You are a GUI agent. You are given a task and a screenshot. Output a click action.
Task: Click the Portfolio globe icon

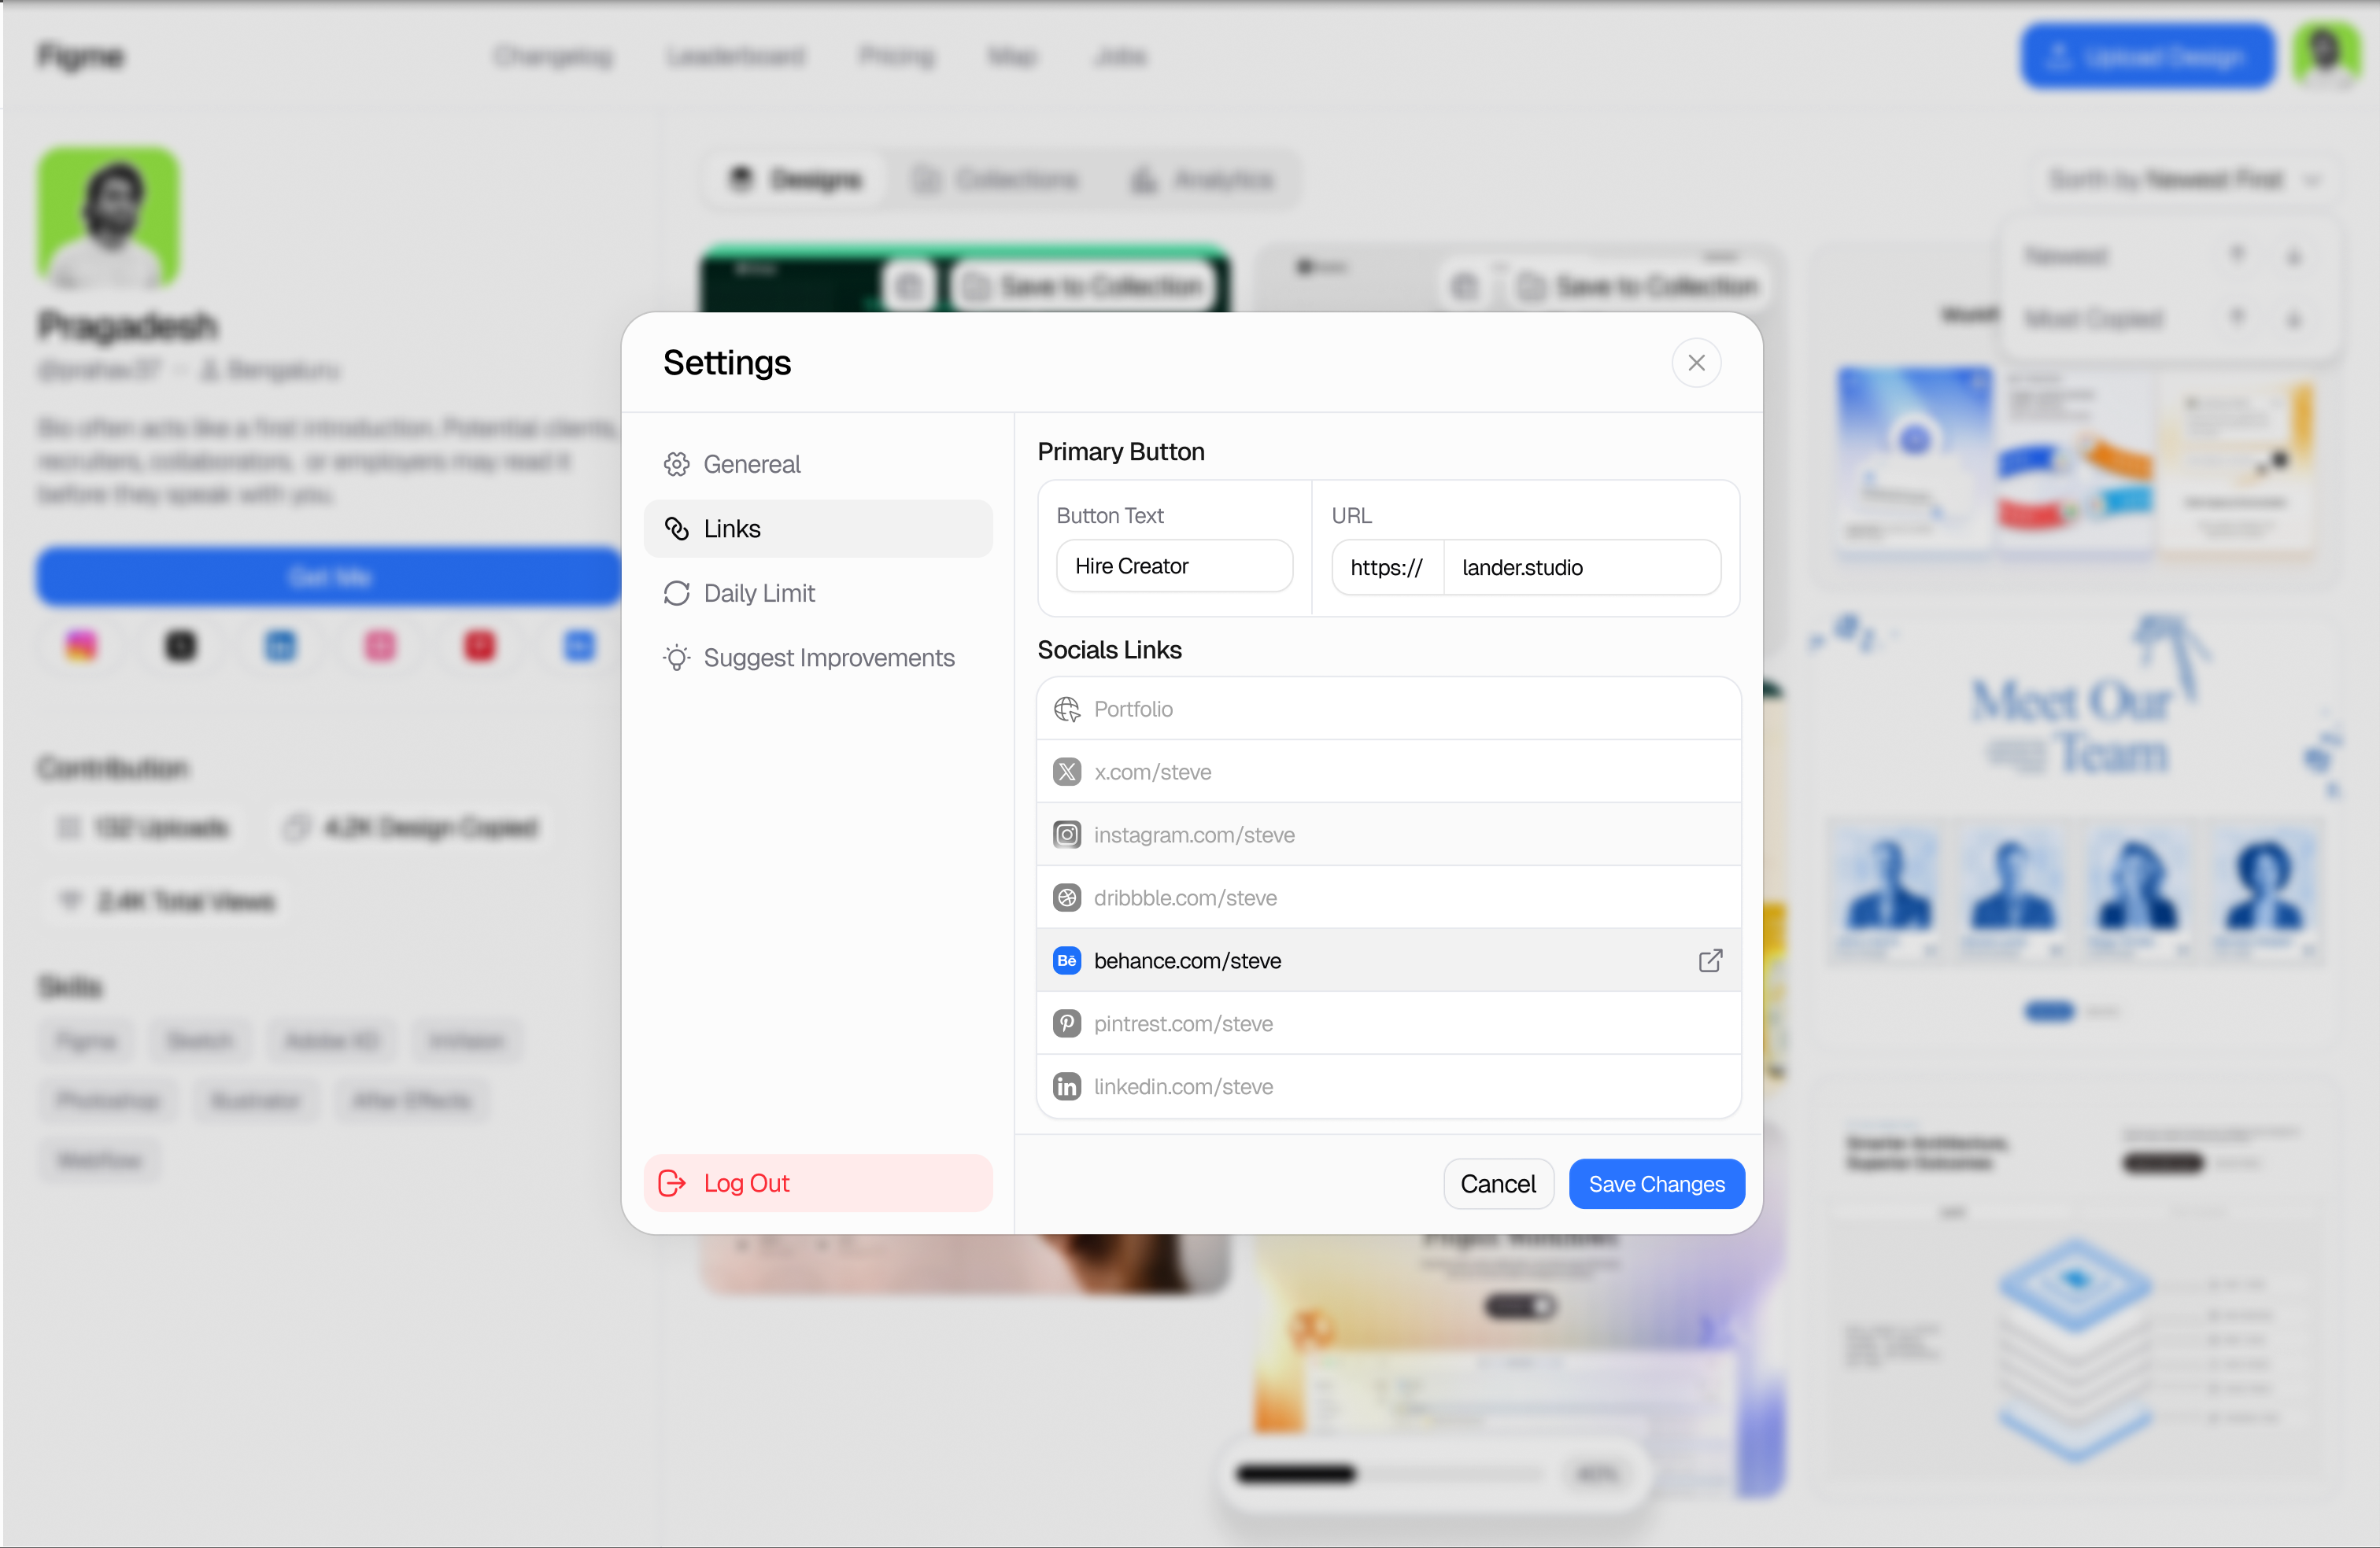click(1067, 709)
